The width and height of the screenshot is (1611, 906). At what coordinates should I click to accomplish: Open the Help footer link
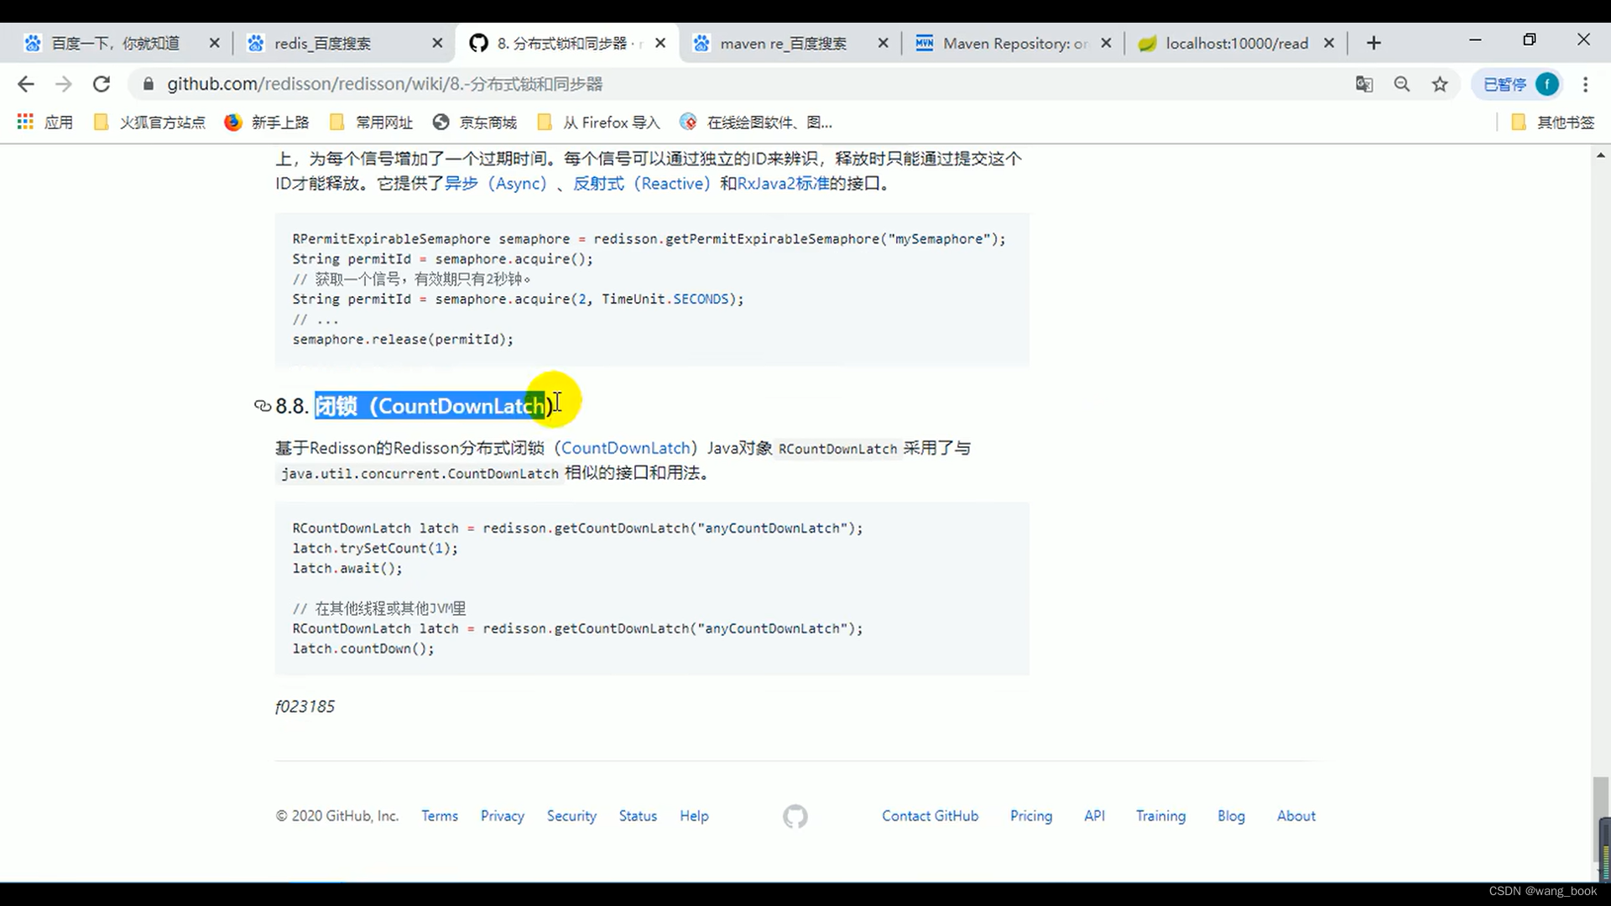tap(694, 815)
